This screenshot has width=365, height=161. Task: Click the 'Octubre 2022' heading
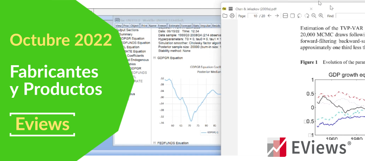click(61, 39)
